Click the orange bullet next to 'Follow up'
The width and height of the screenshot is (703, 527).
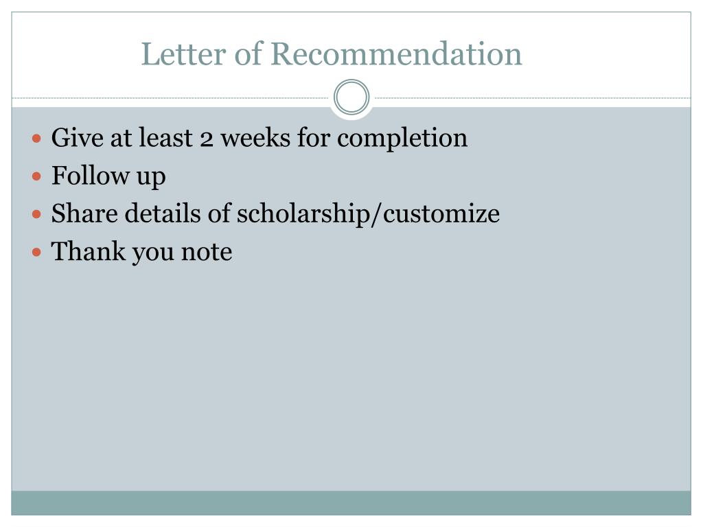37,176
